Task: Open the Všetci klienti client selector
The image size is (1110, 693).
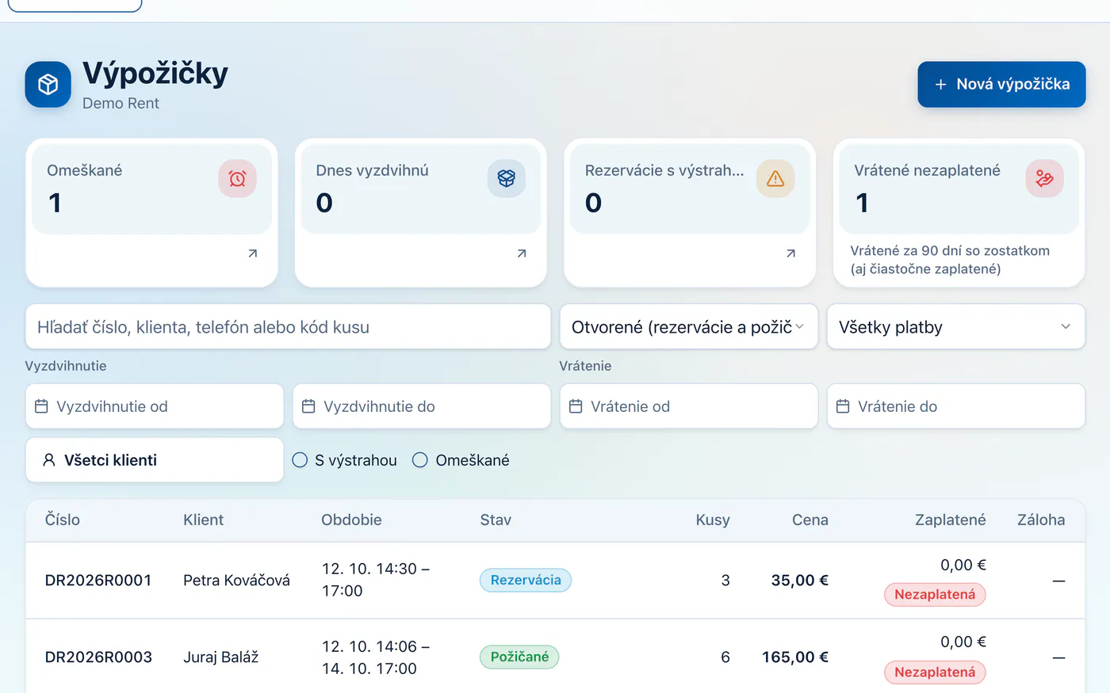Action: (155, 460)
